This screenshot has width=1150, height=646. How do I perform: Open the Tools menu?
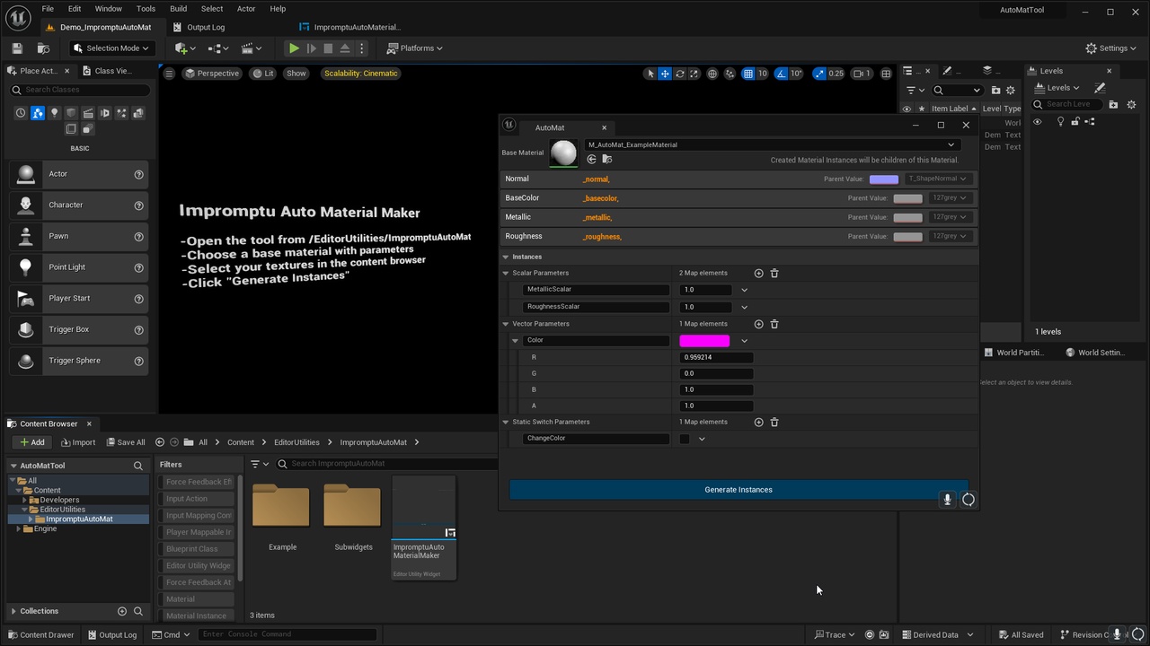click(146, 9)
